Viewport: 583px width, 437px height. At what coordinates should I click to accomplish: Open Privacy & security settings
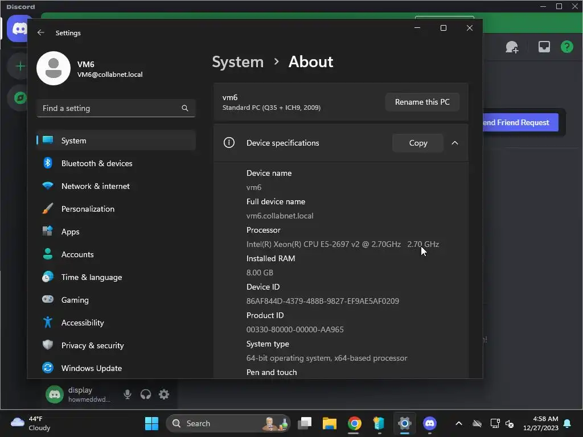click(116, 345)
